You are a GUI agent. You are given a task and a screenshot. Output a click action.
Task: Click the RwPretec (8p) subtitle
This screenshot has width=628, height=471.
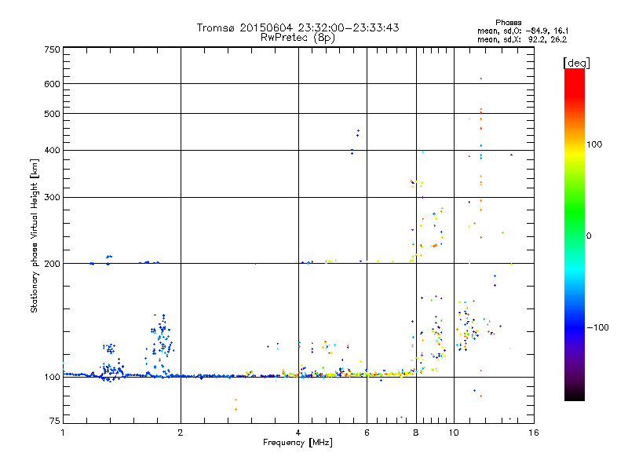(298, 38)
